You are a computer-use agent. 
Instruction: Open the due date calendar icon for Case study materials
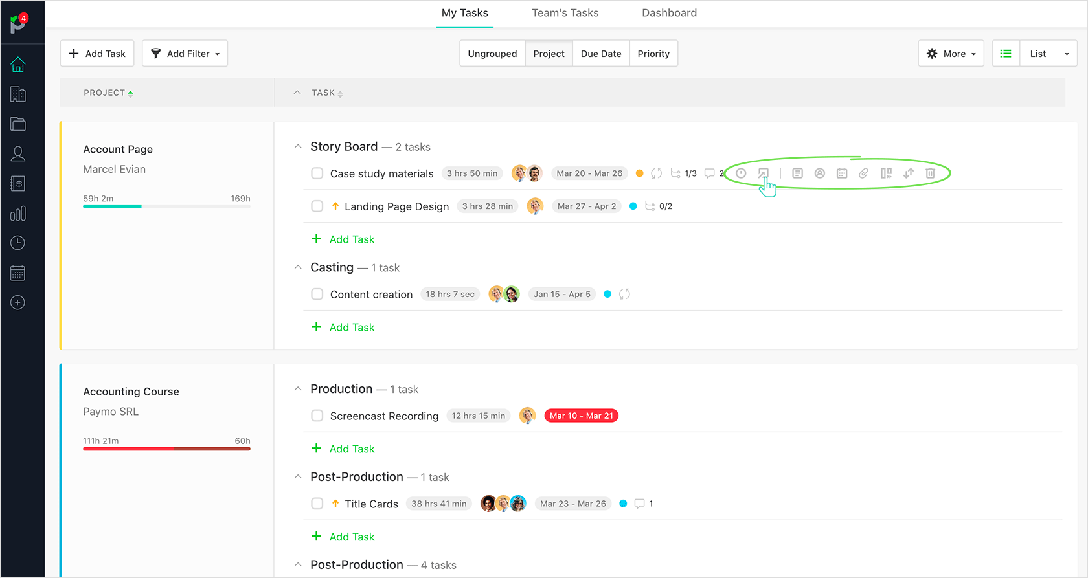[841, 173]
